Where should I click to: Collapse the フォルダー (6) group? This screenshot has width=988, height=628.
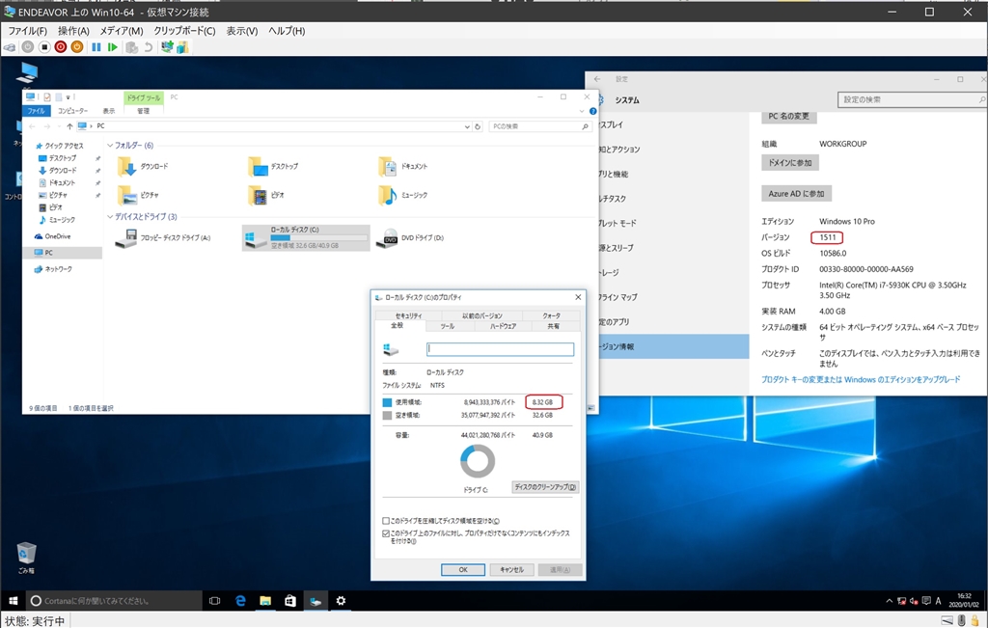click(110, 146)
